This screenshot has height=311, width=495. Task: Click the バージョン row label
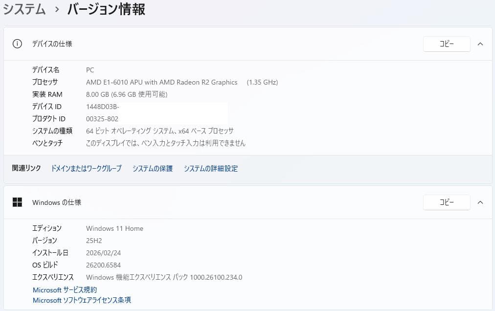point(45,241)
